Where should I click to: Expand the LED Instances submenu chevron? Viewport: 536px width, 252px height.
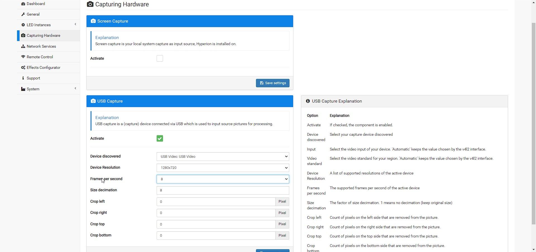click(75, 25)
